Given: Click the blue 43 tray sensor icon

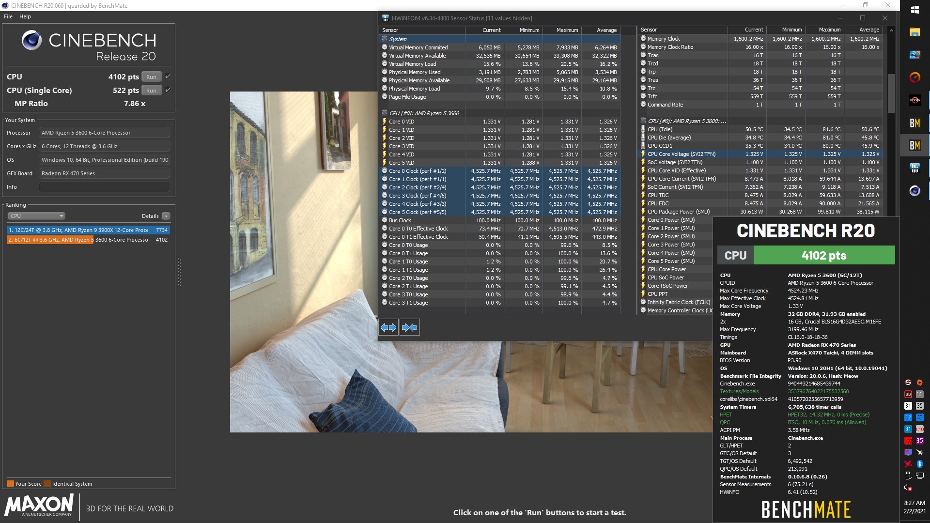Looking at the screenshot, I should [x=919, y=417].
